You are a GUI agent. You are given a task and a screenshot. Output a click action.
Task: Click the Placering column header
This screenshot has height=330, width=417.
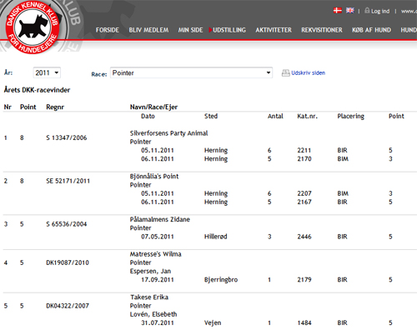click(x=351, y=117)
